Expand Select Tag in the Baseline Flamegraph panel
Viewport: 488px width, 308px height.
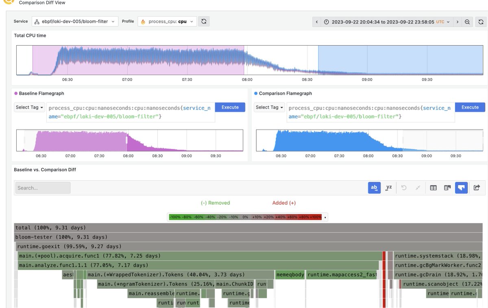pos(29,107)
